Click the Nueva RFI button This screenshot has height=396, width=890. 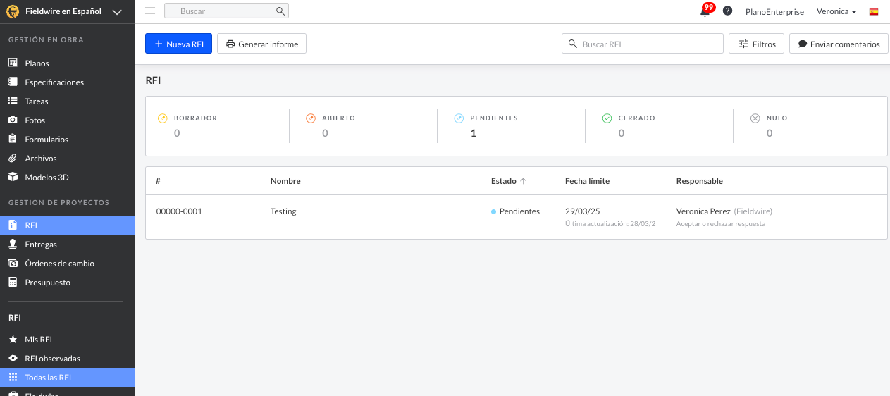pos(178,44)
